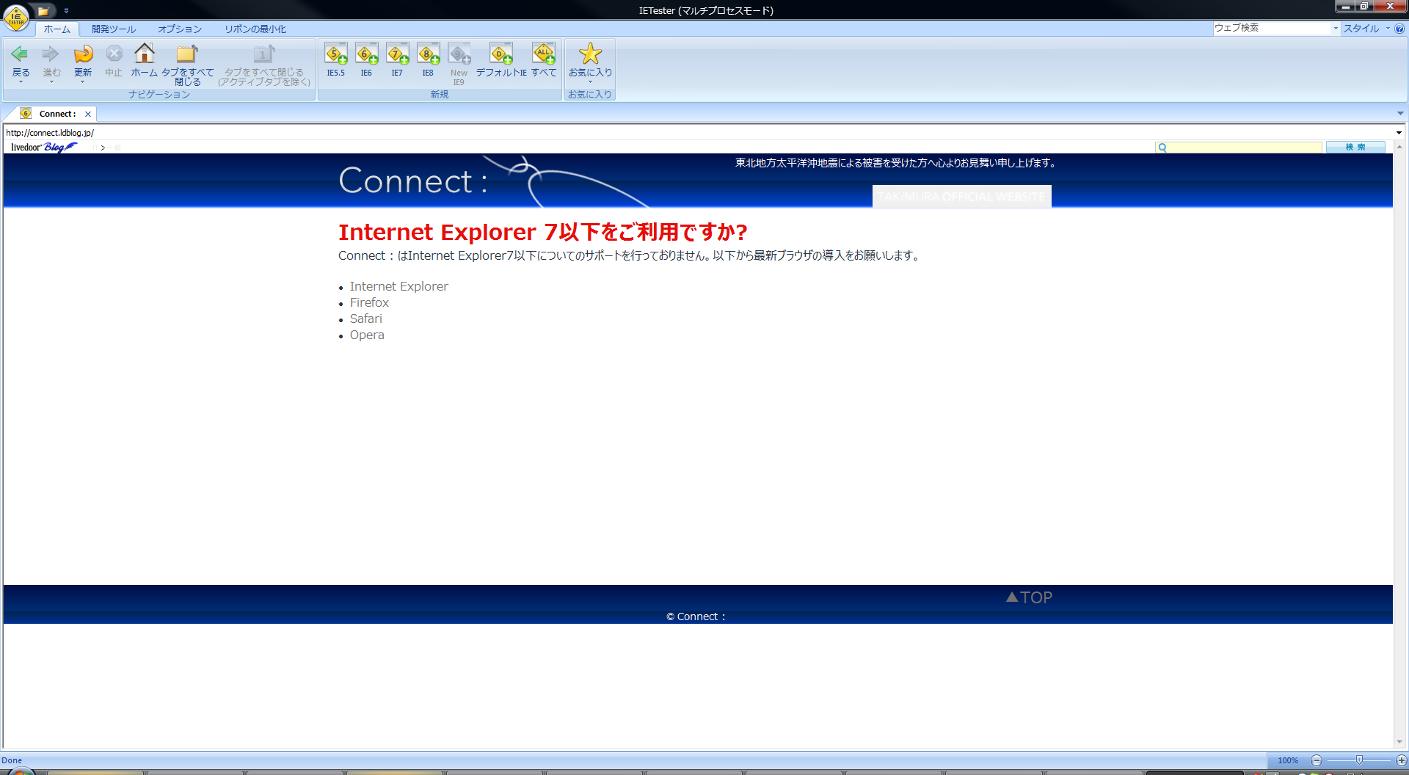Open the Refresh button dropdown arrow
The image size is (1409, 775).
tap(82, 81)
